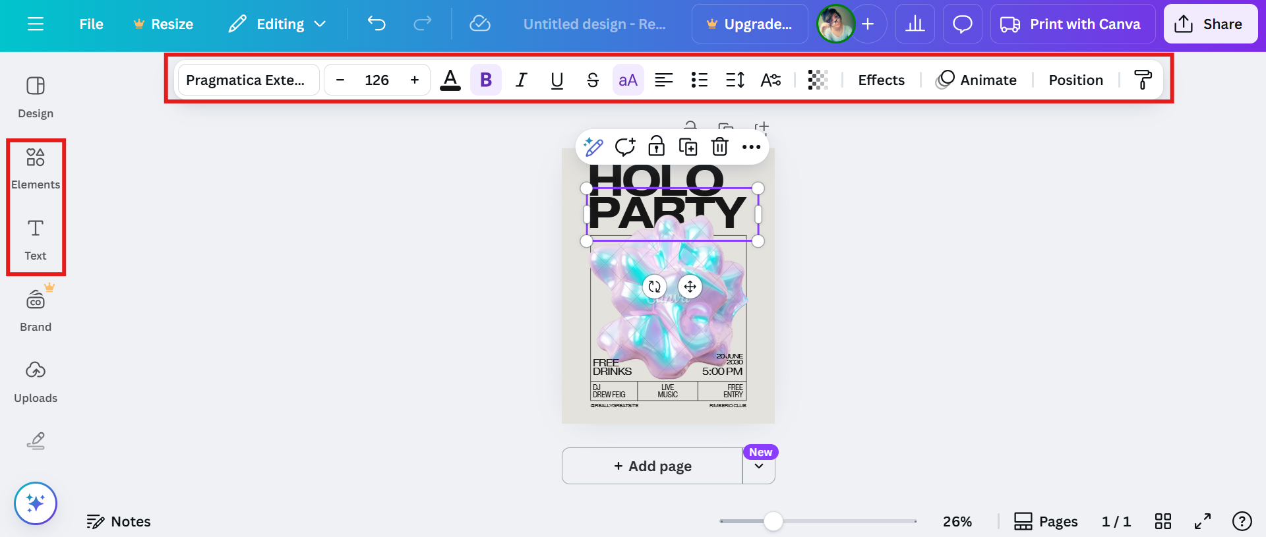
Task: Select the FREE DRINKS text on poster
Action: (612, 367)
